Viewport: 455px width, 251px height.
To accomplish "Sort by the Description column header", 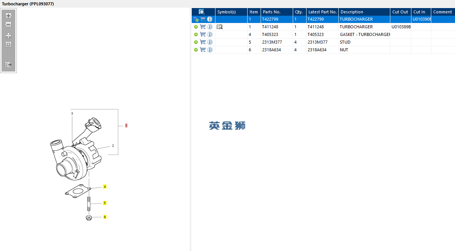I will [364, 12].
